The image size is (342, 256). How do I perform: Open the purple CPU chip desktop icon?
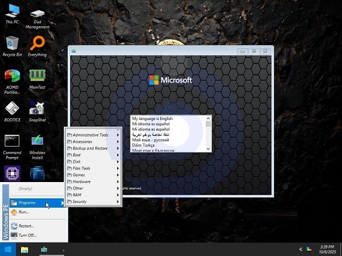(x=13, y=174)
